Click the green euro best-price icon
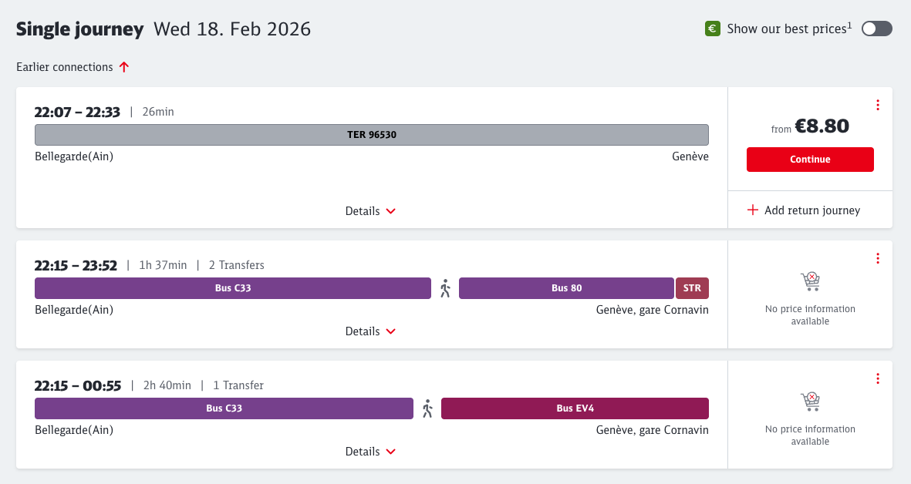The height and width of the screenshot is (484, 911). (713, 29)
